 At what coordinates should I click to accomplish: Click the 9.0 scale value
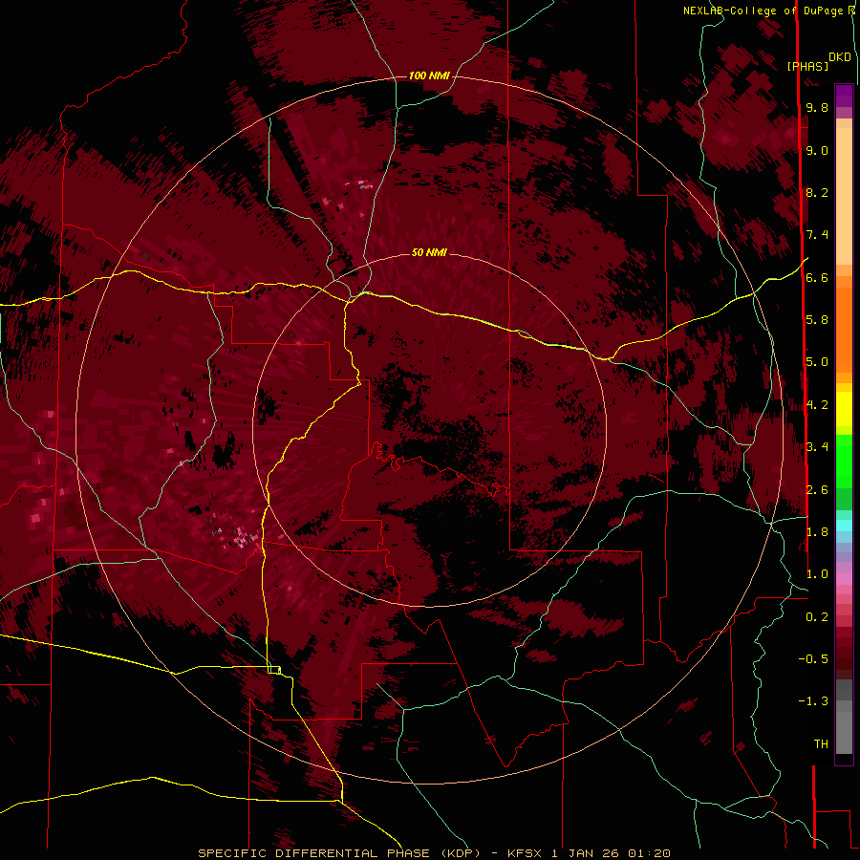tap(817, 151)
